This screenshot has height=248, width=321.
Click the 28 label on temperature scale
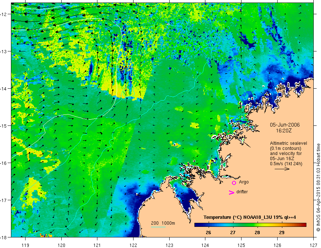pos(257,233)
